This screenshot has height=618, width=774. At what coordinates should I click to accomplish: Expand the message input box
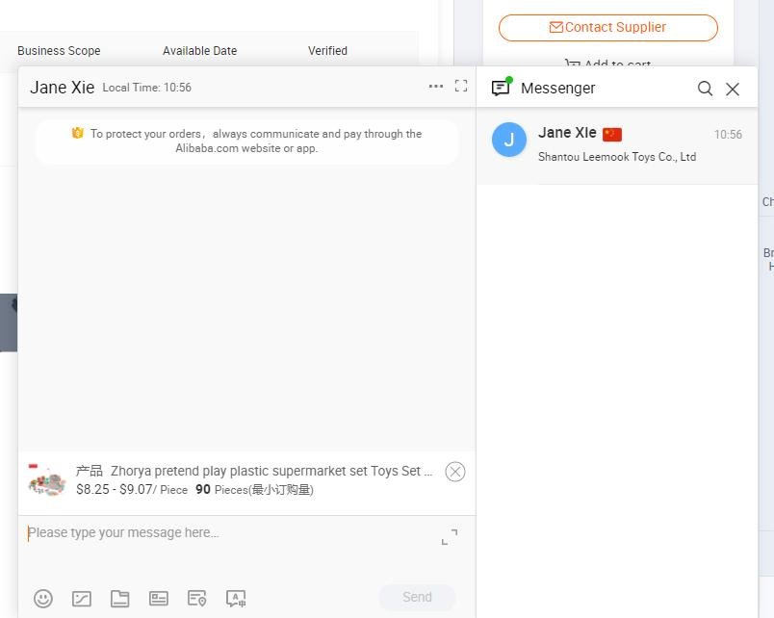450,537
